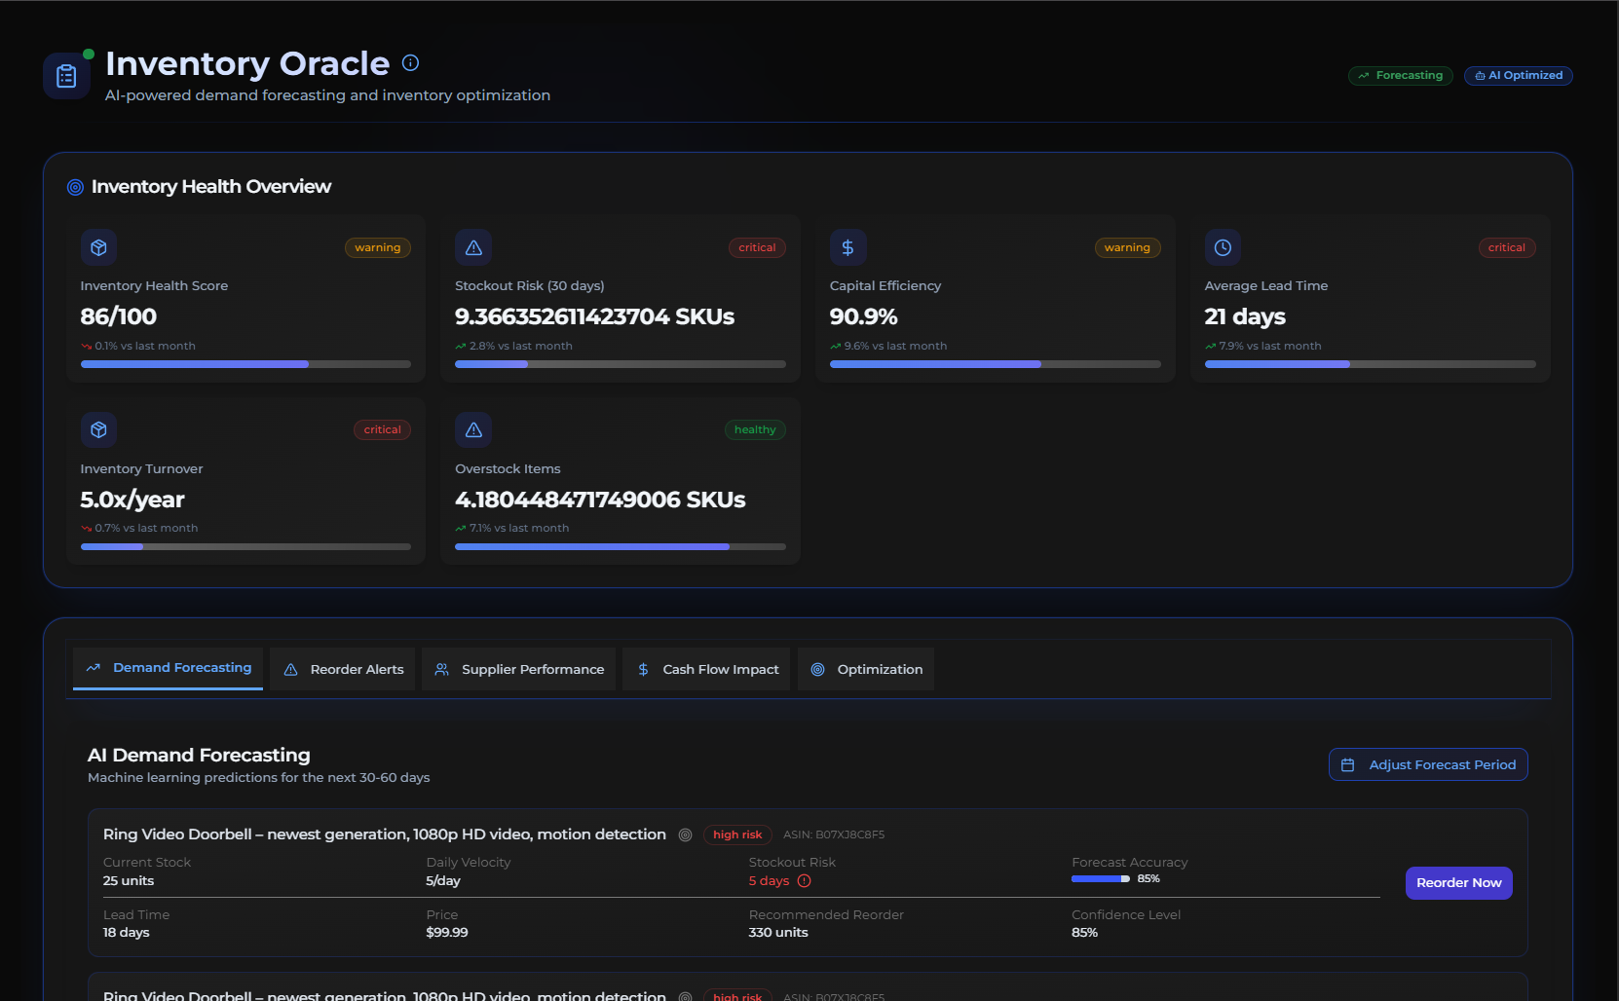Click the Stockout Risk progress bar
Image resolution: width=1619 pixels, height=1001 pixels.
[621, 364]
